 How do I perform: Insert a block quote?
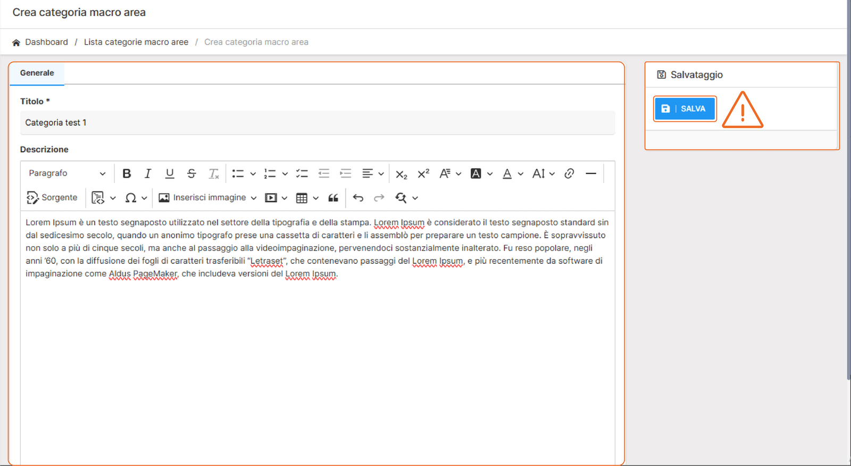tap(333, 198)
